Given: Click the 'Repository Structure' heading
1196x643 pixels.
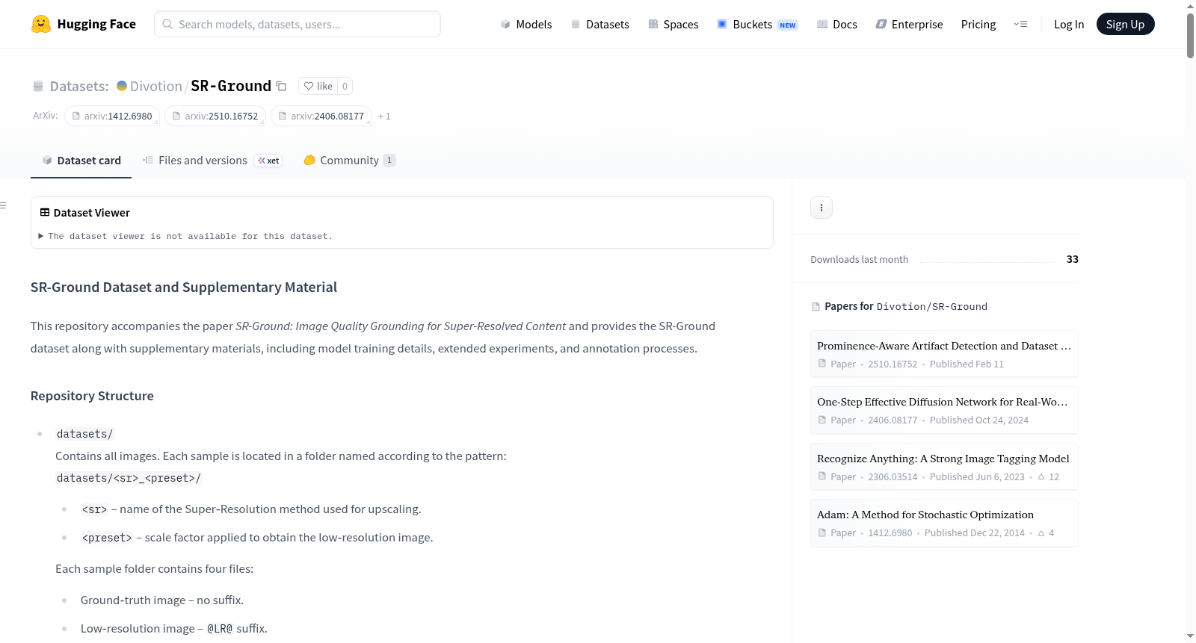Looking at the screenshot, I should (x=92, y=396).
